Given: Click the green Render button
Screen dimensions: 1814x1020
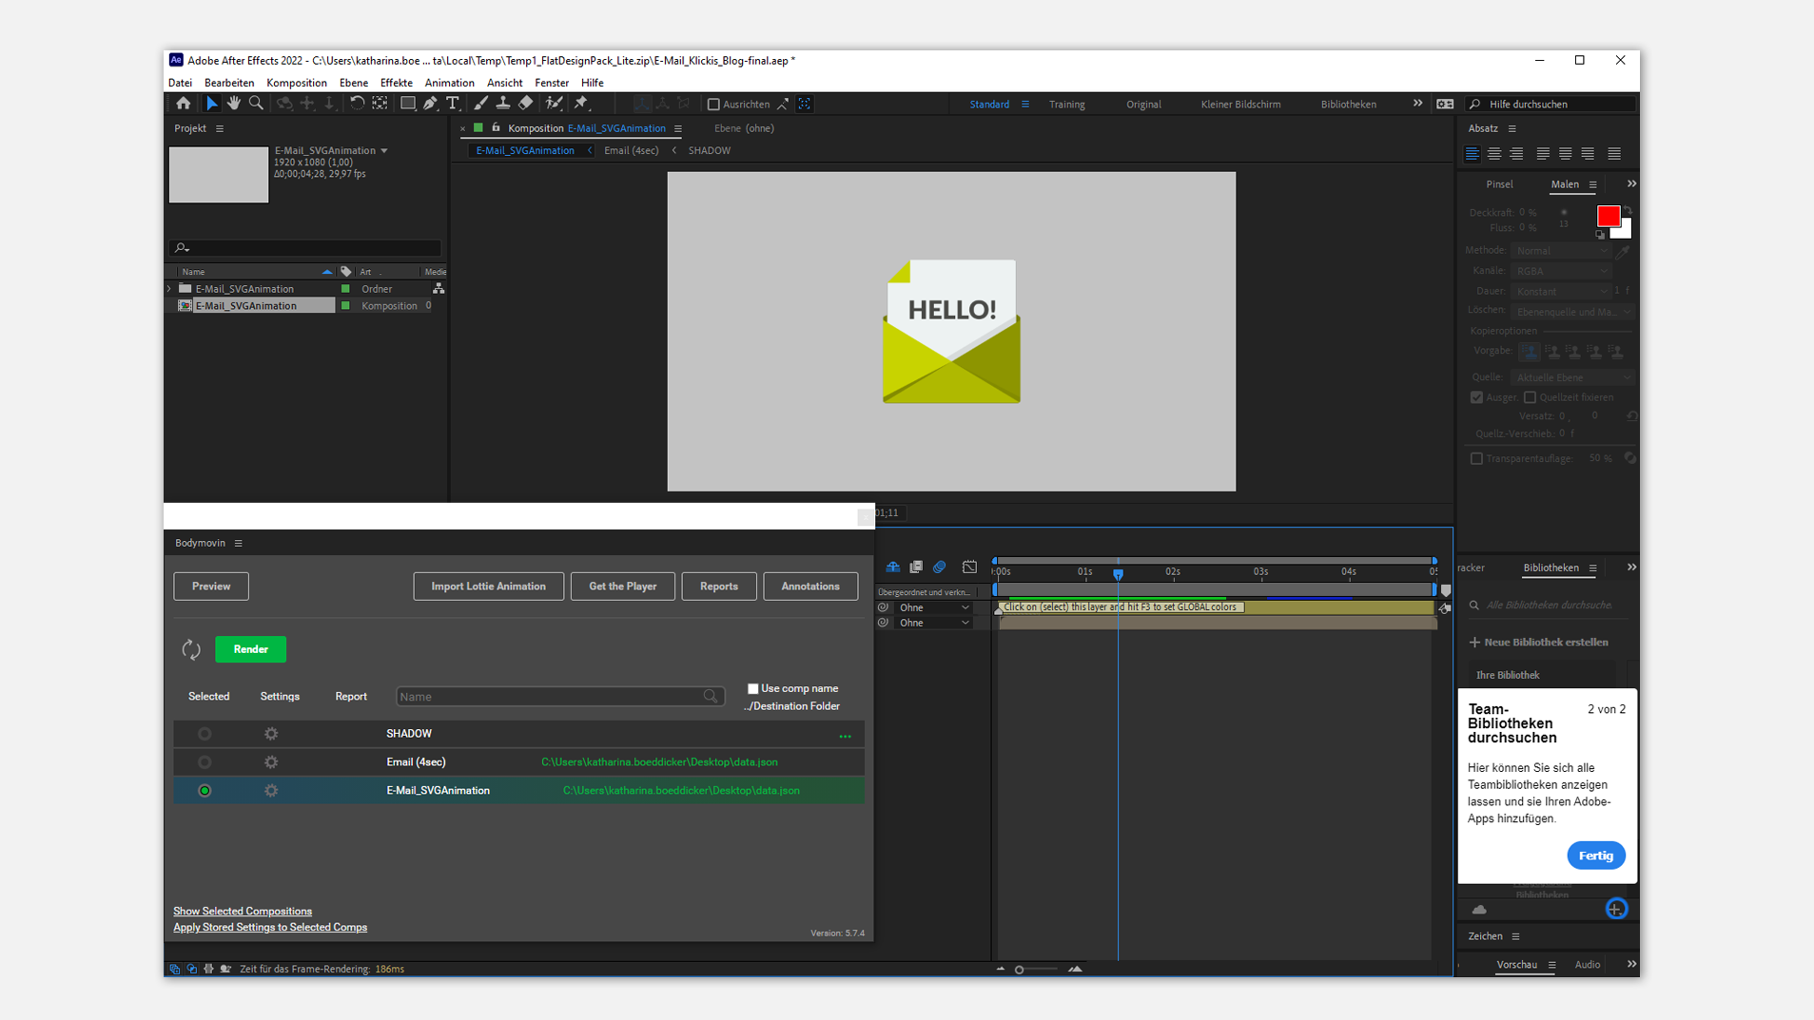Looking at the screenshot, I should pyautogui.click(x=251, y=649).
